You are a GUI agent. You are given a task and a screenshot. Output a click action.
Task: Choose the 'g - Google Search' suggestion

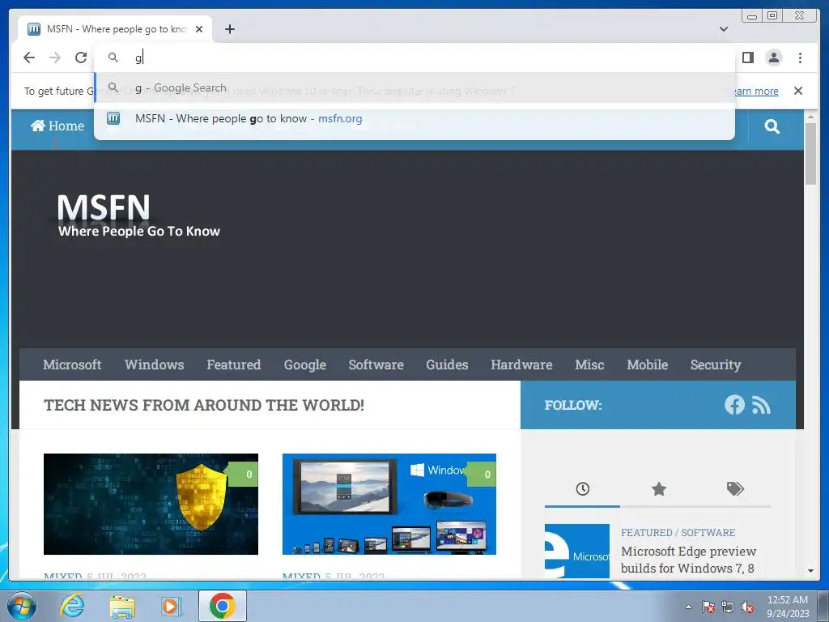[414, 87]
